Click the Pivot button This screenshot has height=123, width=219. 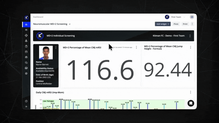[176, 24]
